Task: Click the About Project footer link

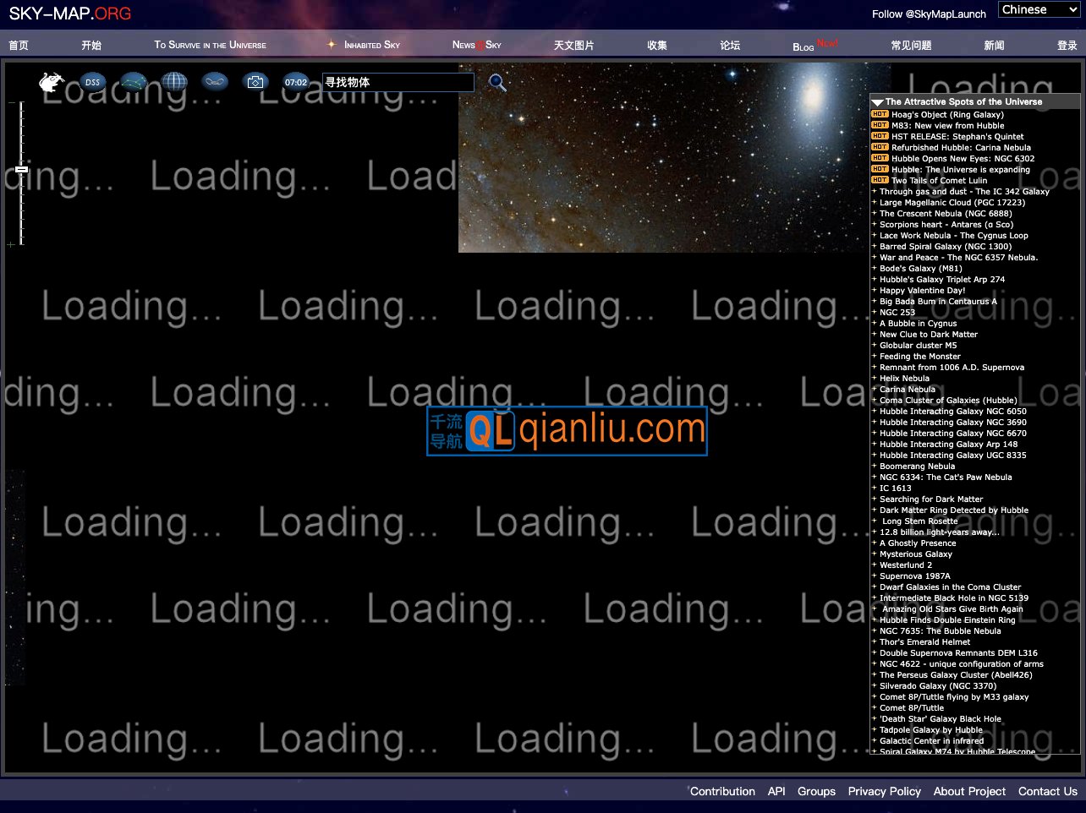Action: (969, 791)
